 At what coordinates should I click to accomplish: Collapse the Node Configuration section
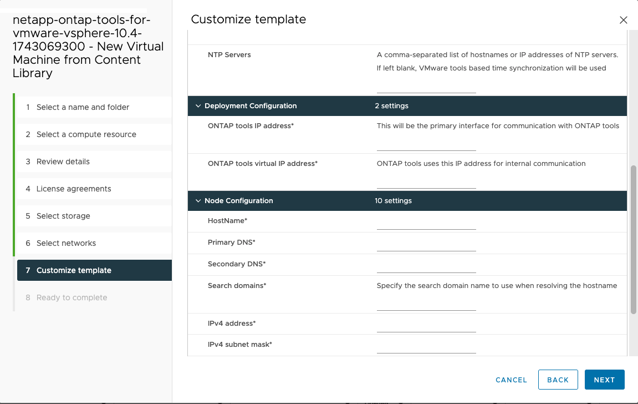(197, 201)
